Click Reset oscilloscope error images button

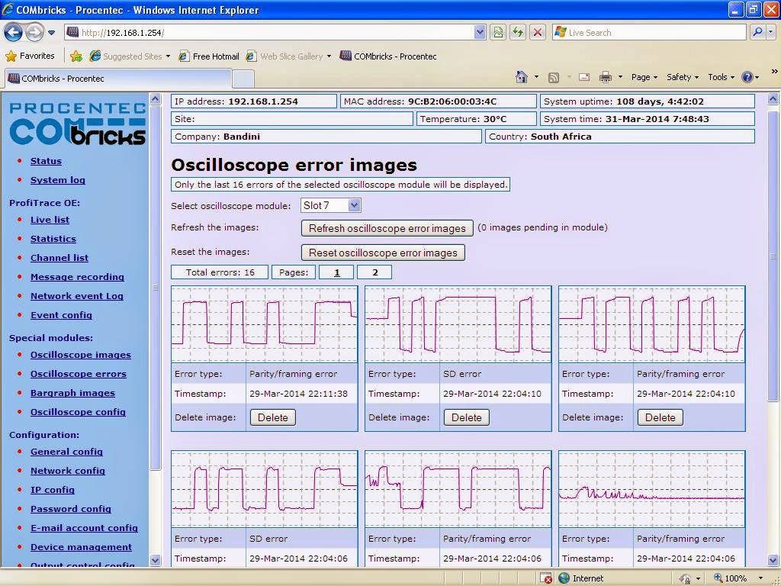click(383, 253)
